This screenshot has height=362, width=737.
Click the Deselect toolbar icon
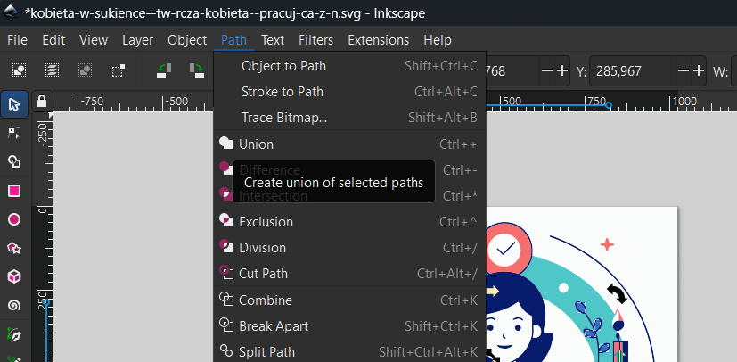85,70
